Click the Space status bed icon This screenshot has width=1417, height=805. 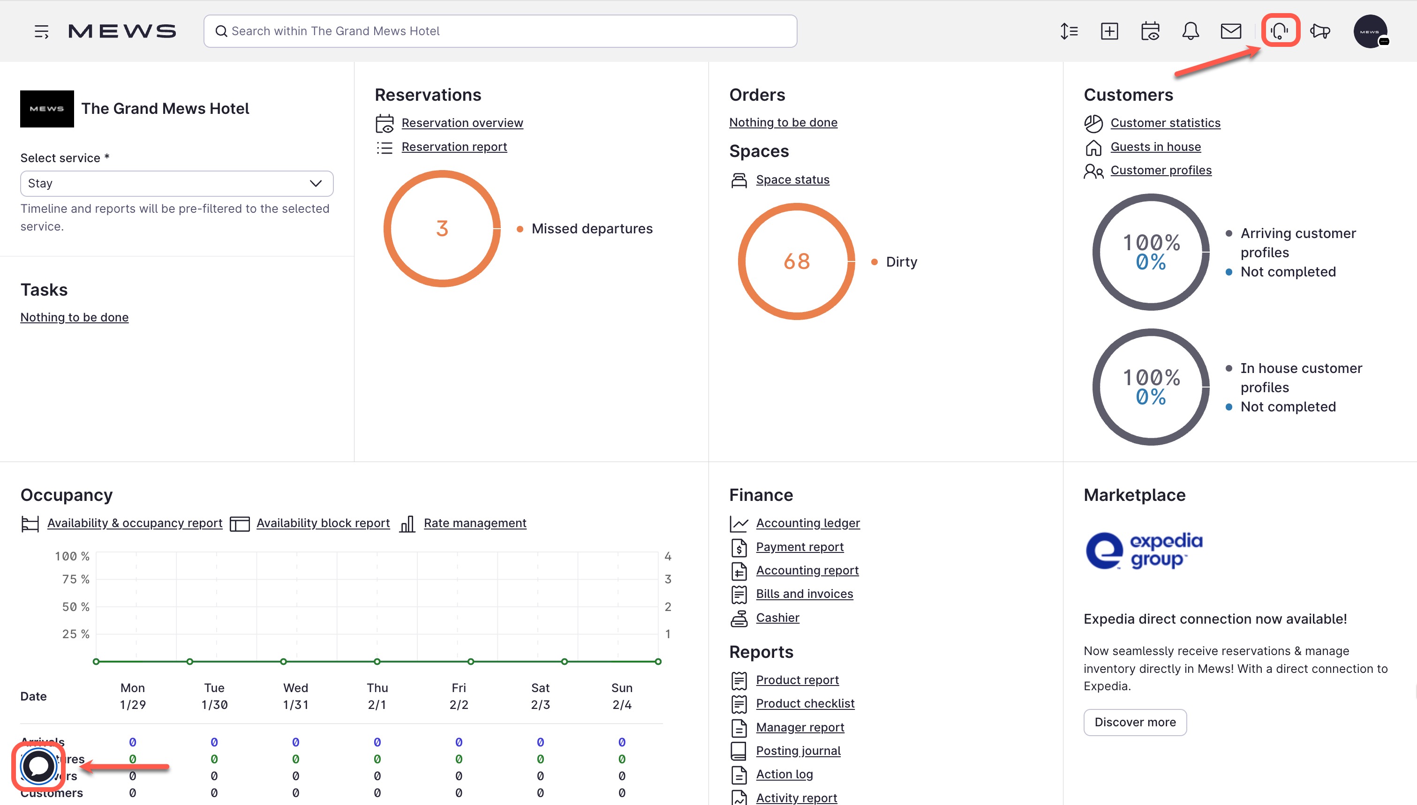(x=739, y=179)
